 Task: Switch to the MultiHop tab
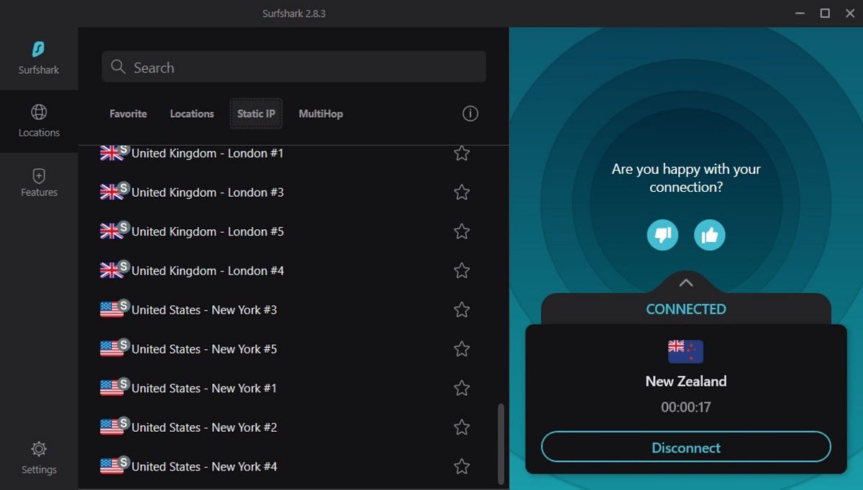click(x=321, y=114)
